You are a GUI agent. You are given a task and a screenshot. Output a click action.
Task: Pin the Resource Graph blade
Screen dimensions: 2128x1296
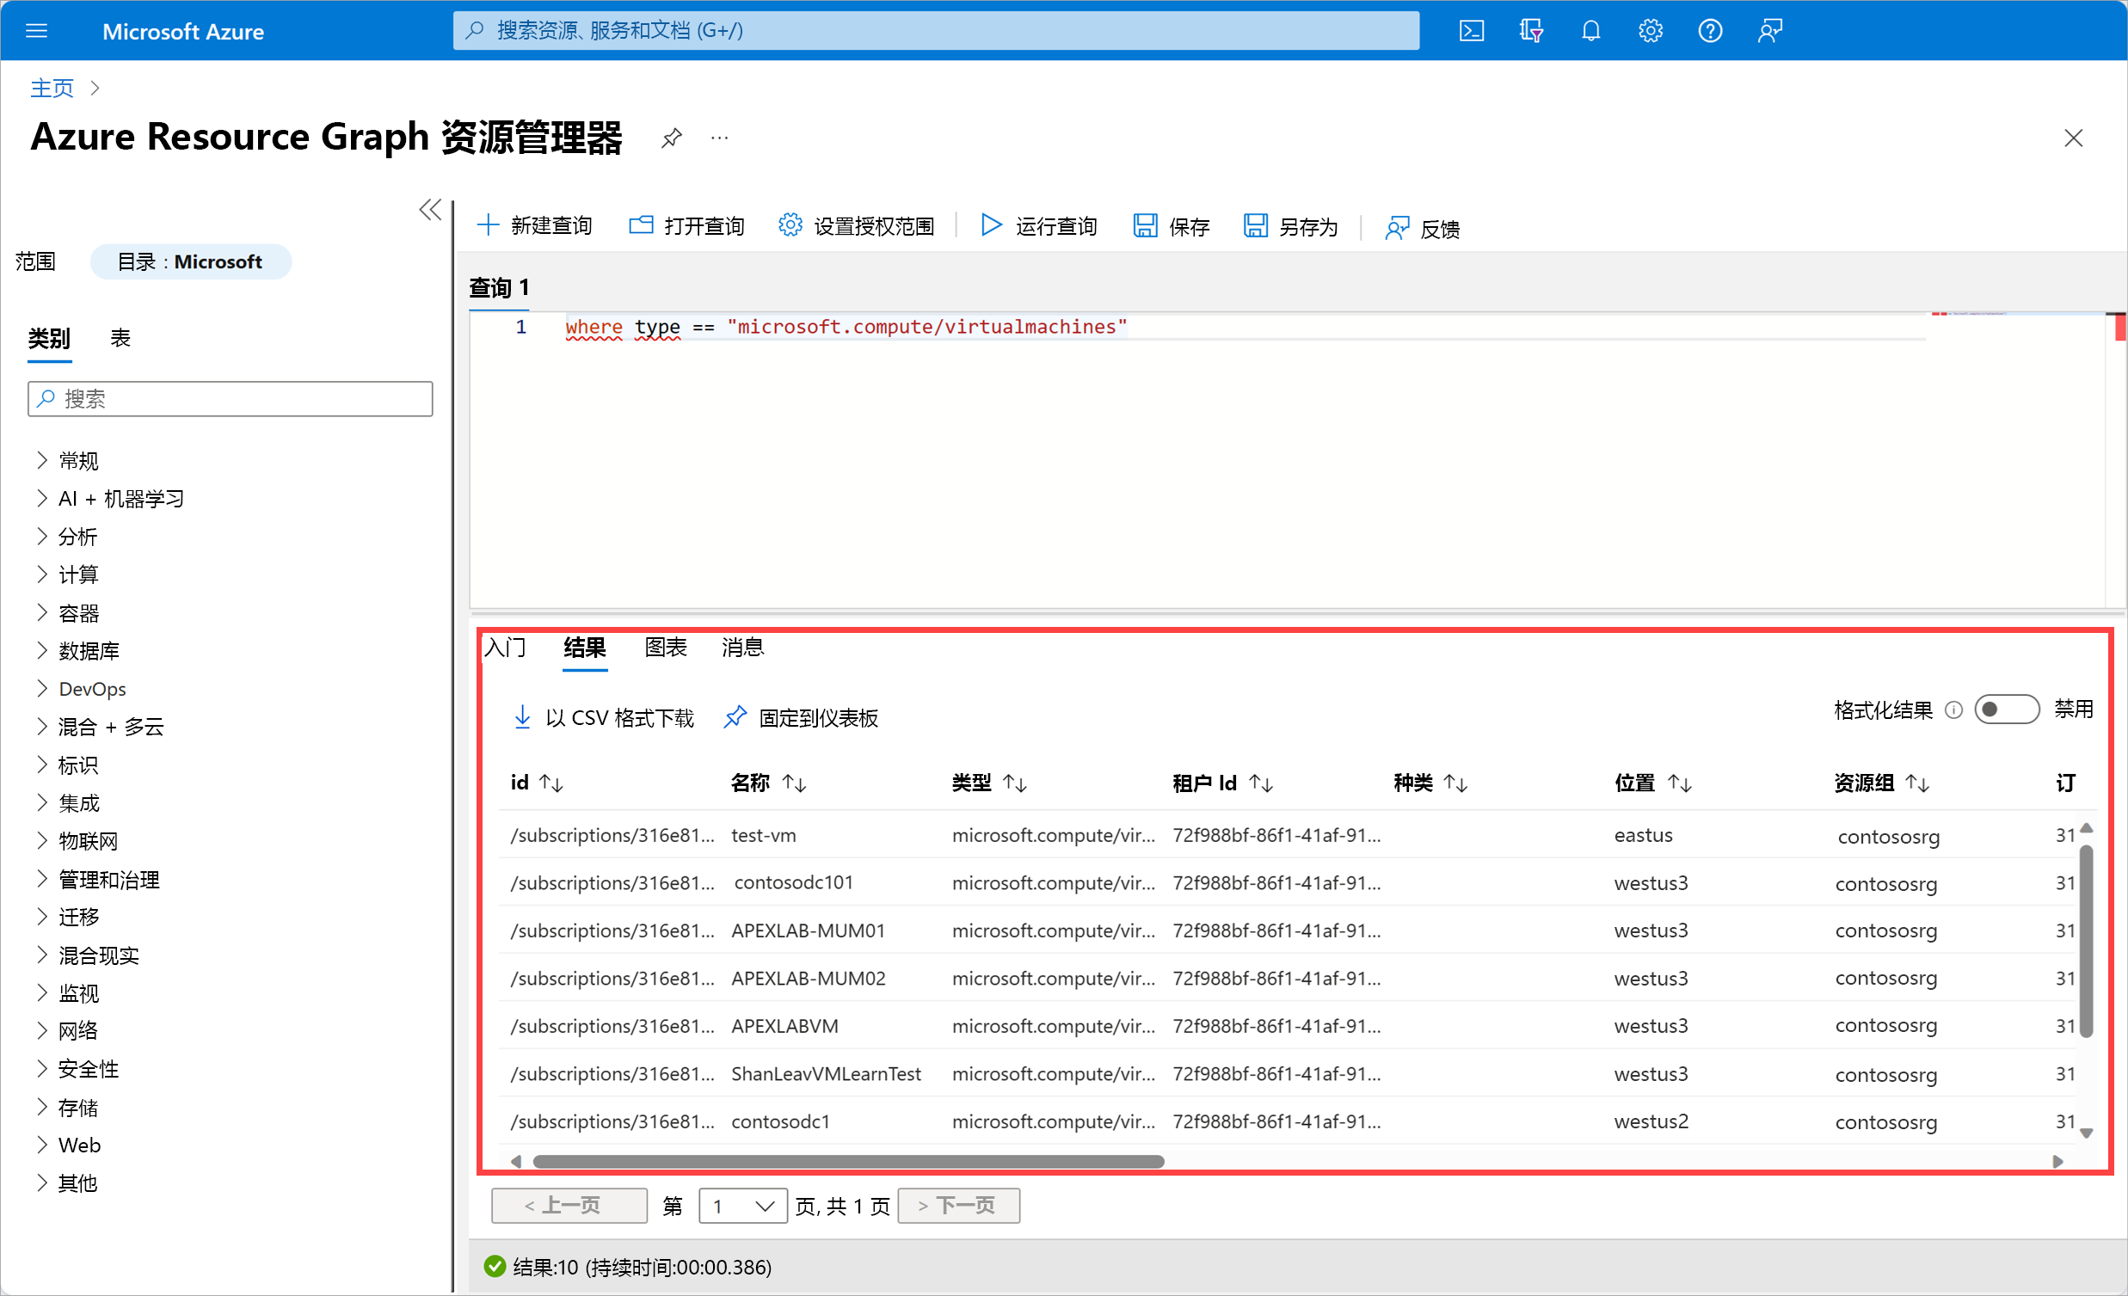point(671,138)
